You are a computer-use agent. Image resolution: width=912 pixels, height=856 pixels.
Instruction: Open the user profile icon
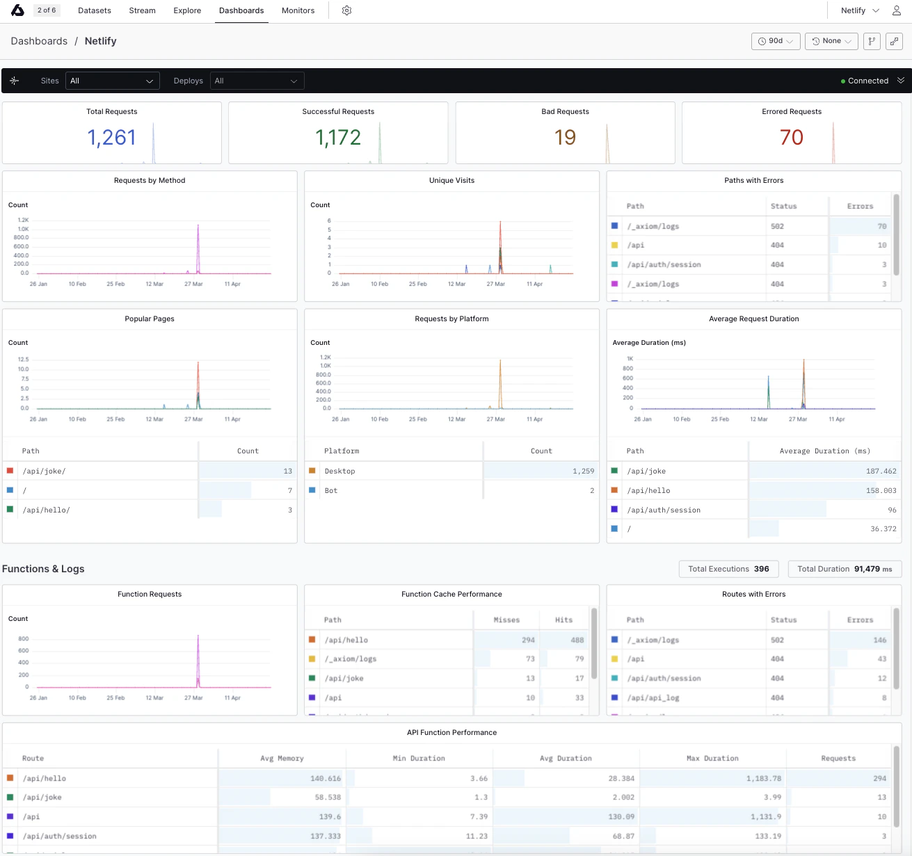[x=897, y=10]
